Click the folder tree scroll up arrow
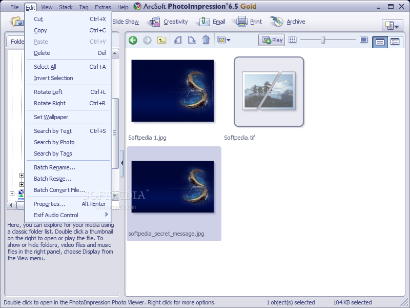 (x=115, y=54)
